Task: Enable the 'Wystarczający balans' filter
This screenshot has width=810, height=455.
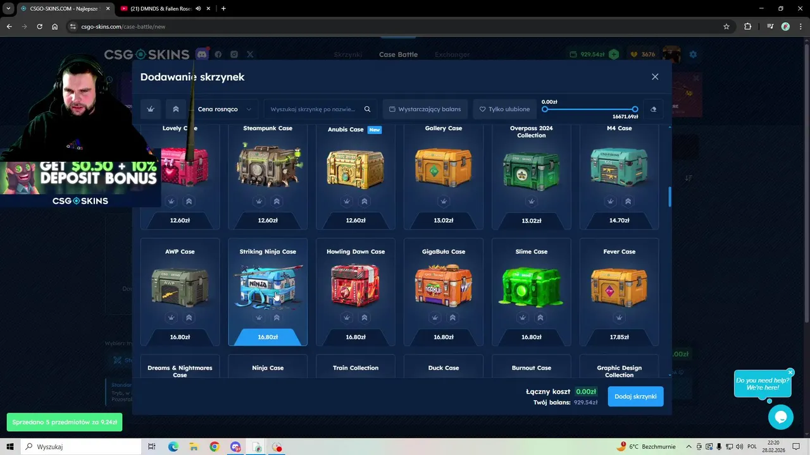Action: tap(425, 109)
